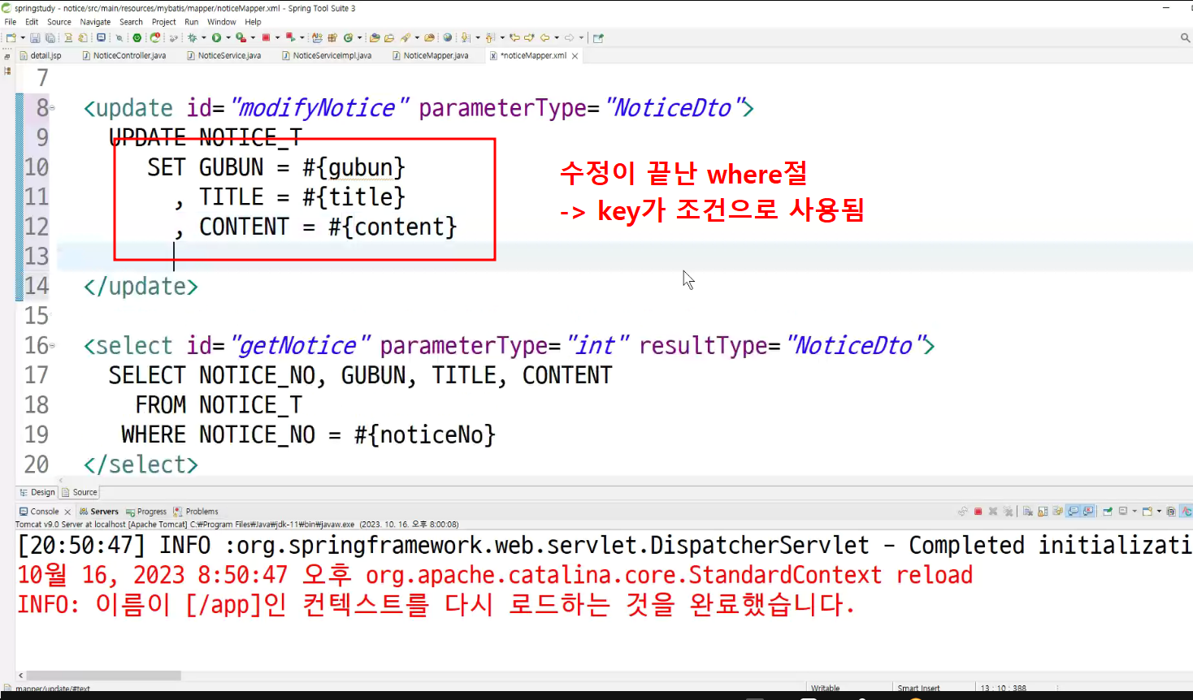Click the Back navigation arrow

point(544,37)
